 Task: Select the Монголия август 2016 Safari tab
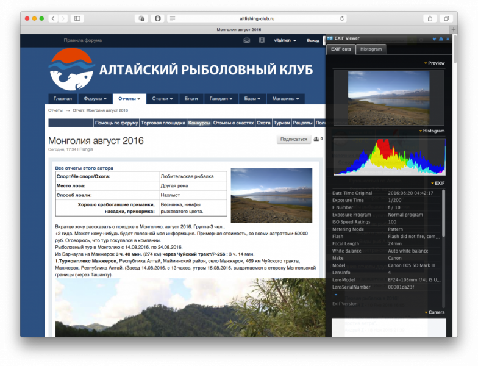tap(239, 29)
